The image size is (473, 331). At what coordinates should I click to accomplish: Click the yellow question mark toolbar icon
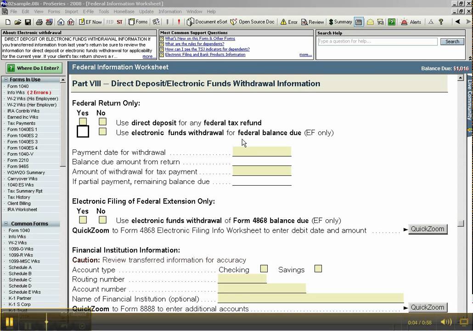pos(441,22)
